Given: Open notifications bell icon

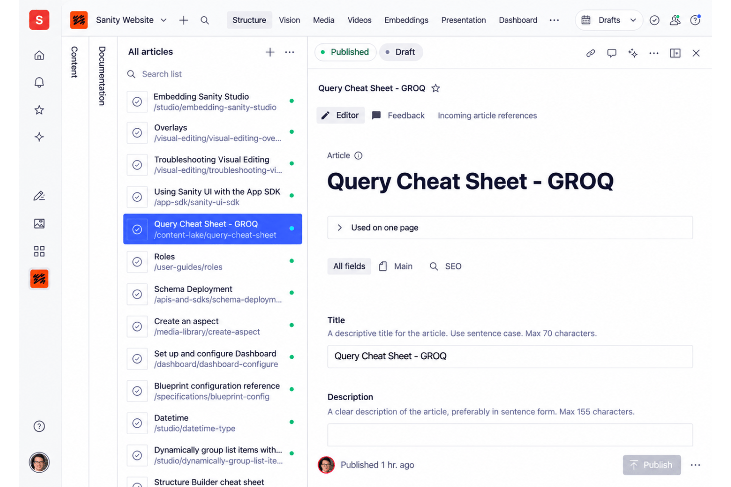Looking at the screenshot, I should (39, 82).
